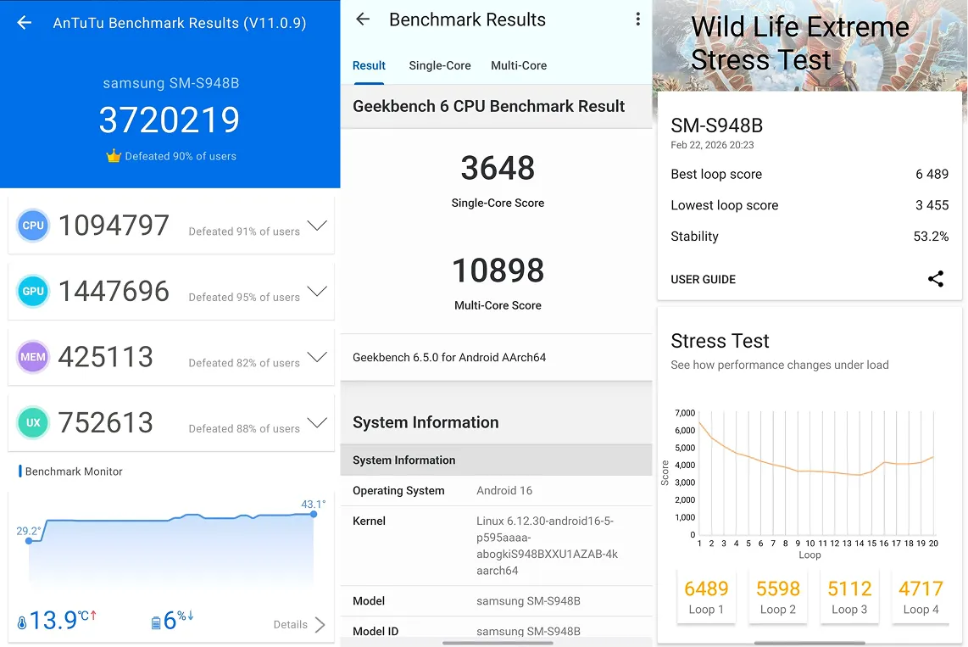Expand the CPU score 1094797 row
Viewport: 968px width, 647px height.
click(x=317, y=226)
